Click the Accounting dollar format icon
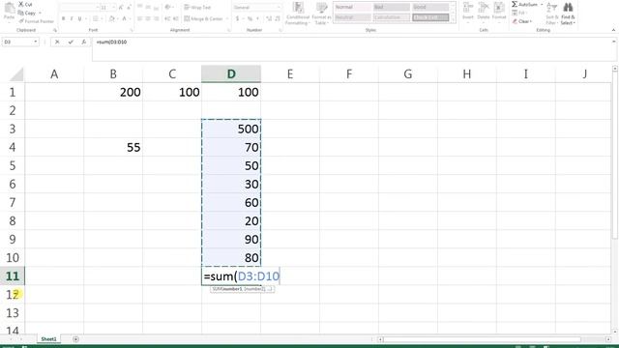619x348 pixels. click(237, 18)
